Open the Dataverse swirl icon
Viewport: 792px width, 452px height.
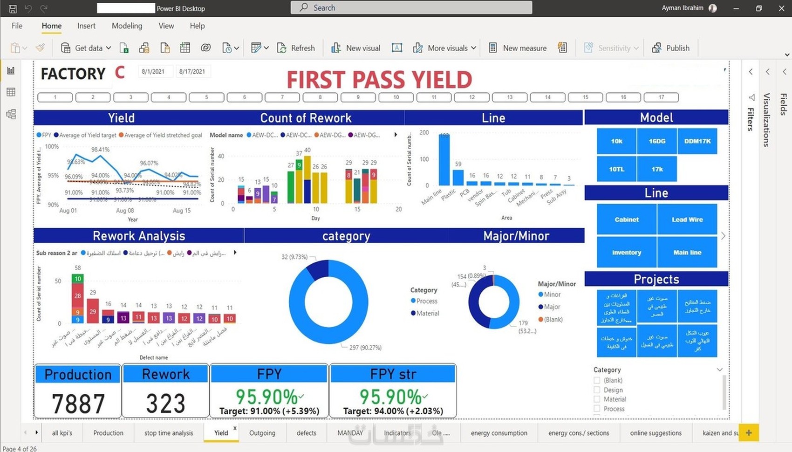click(x=205, y=48)
